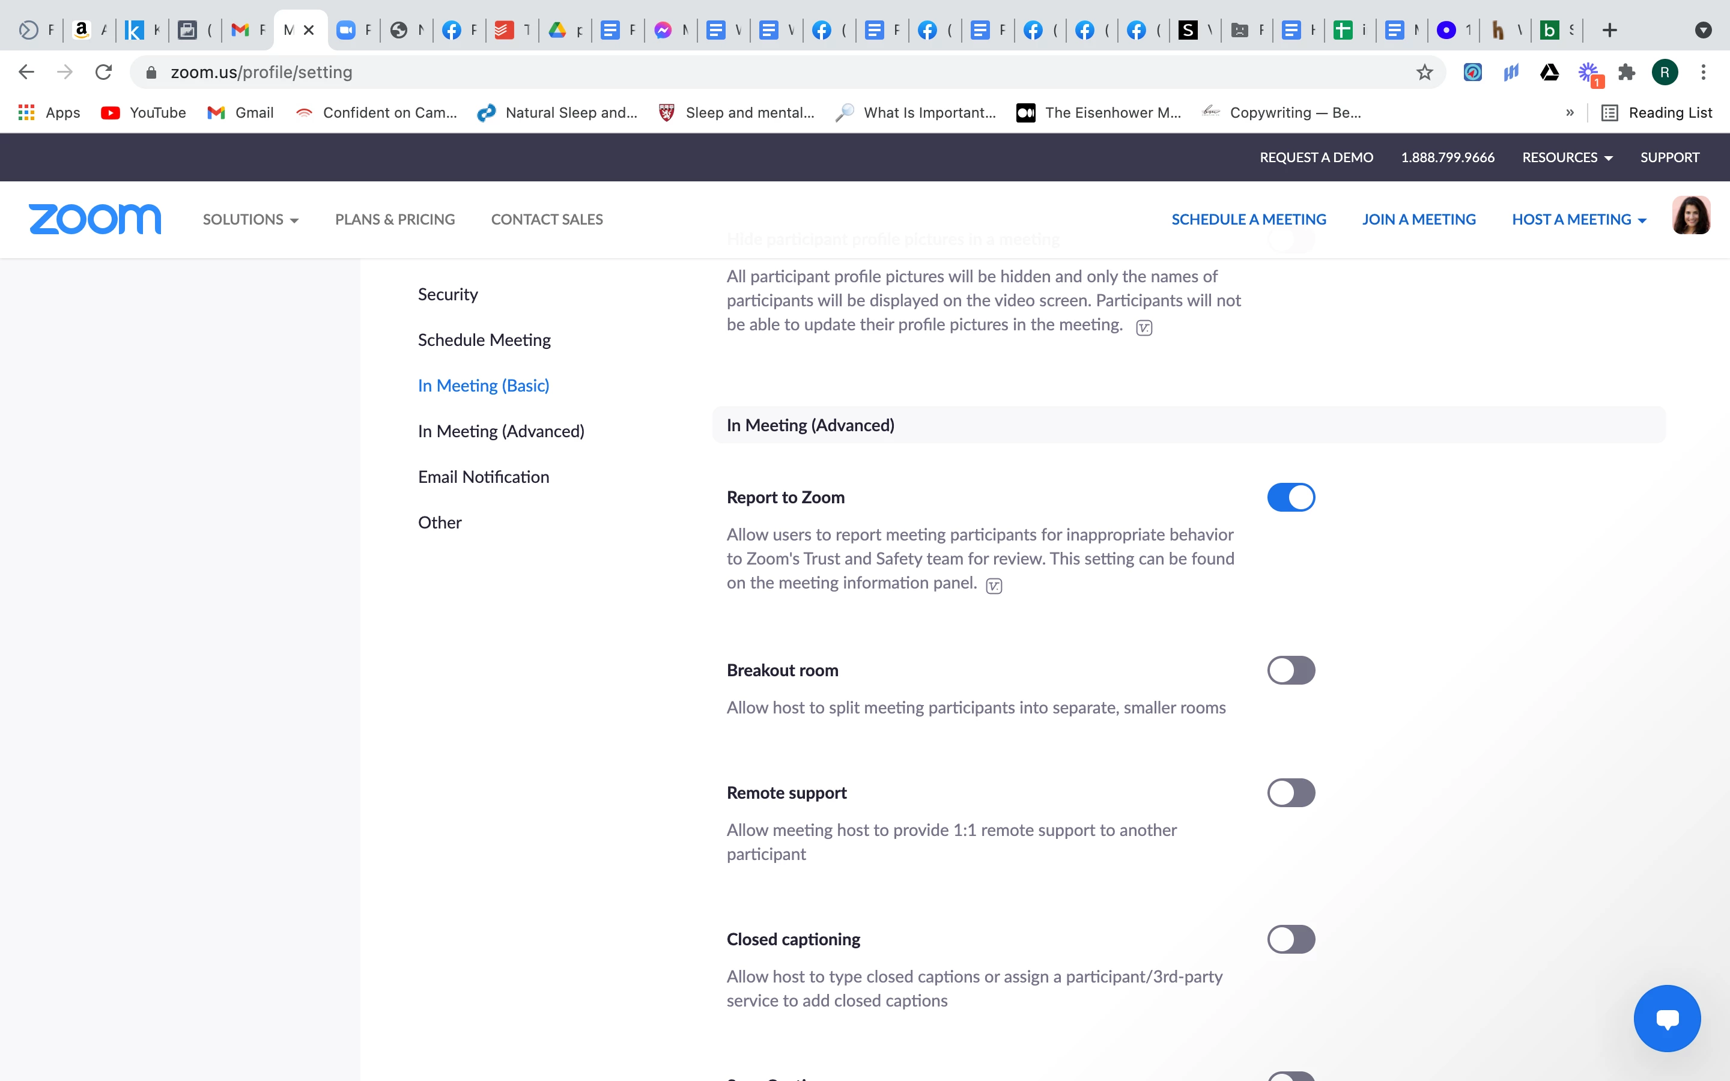
Task: Open Chrome extensions puzzle icon
Action: [x=1626, y=72]
